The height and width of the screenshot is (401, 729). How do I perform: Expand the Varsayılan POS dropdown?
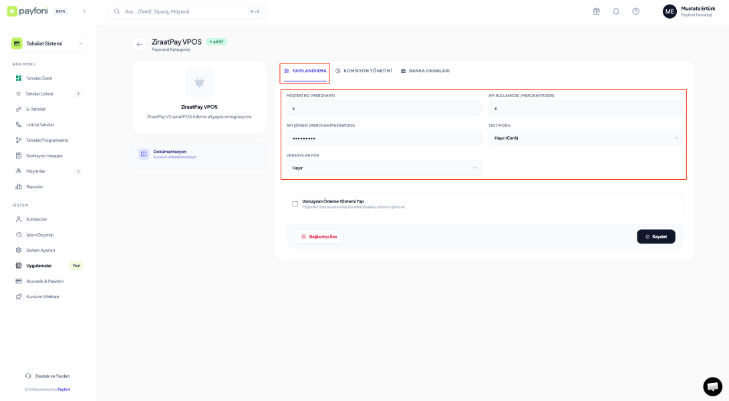tap(383, 168)
